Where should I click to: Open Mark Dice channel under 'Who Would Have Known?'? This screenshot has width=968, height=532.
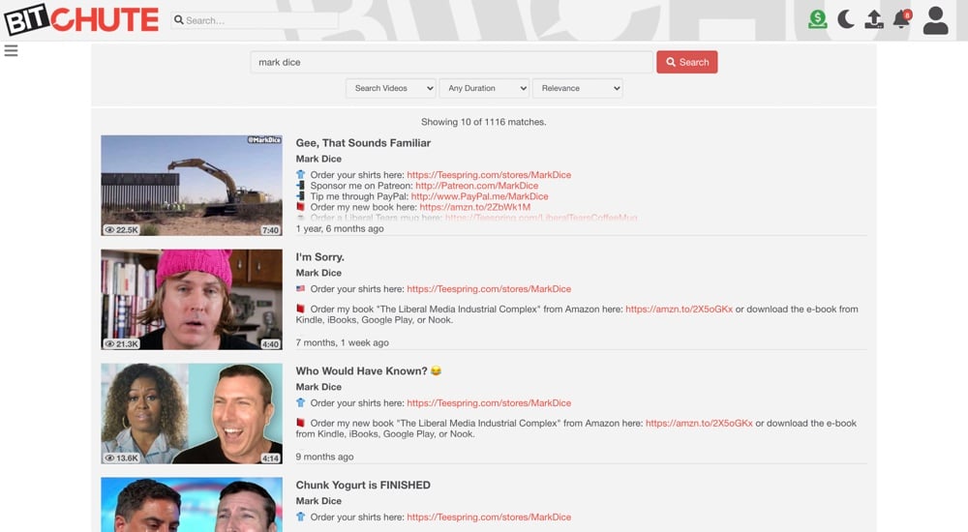coord(318,387)
